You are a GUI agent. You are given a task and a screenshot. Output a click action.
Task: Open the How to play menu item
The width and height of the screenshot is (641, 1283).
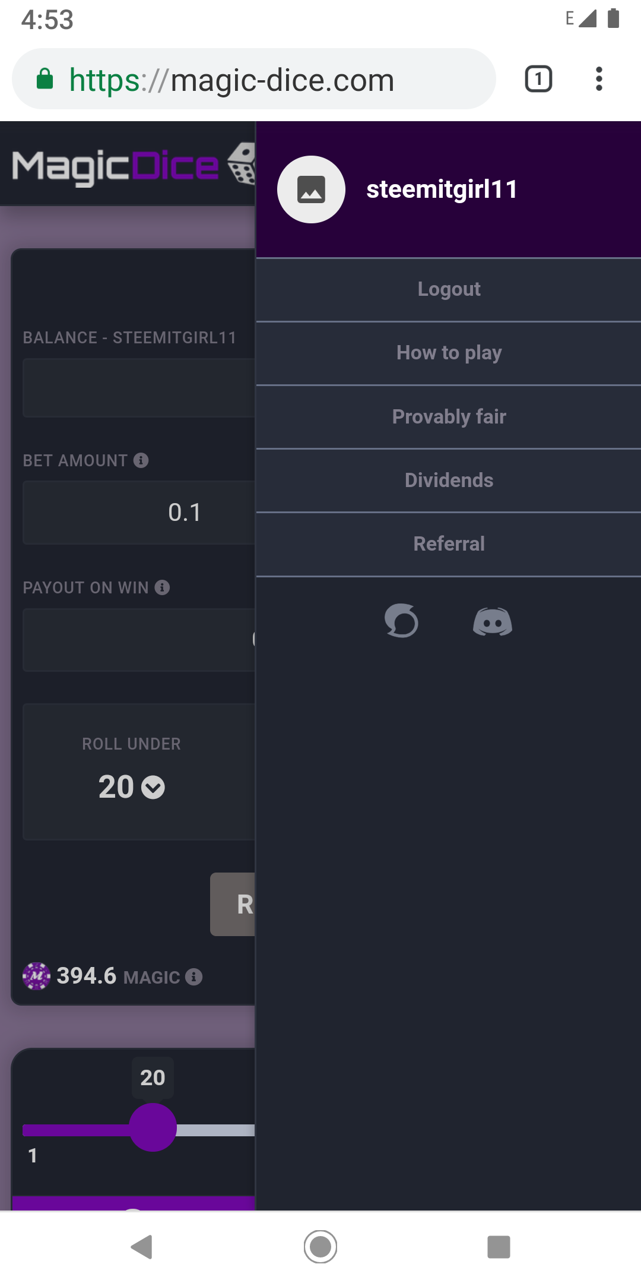pyautogui.click(x=449, y=353)
